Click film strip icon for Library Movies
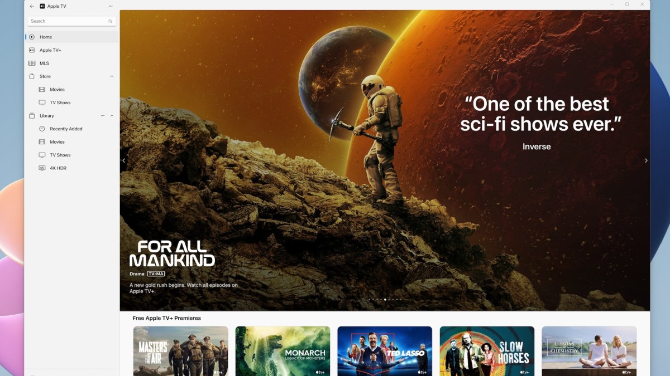The width and height of the screenshot is (670, 376). tap(42, 142)
